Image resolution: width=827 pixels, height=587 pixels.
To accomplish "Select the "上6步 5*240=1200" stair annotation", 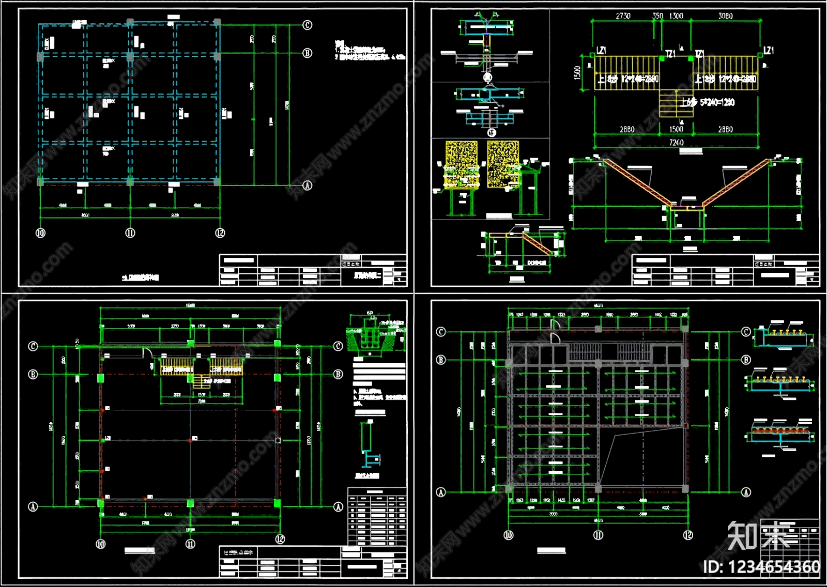I will coord(708,102).
